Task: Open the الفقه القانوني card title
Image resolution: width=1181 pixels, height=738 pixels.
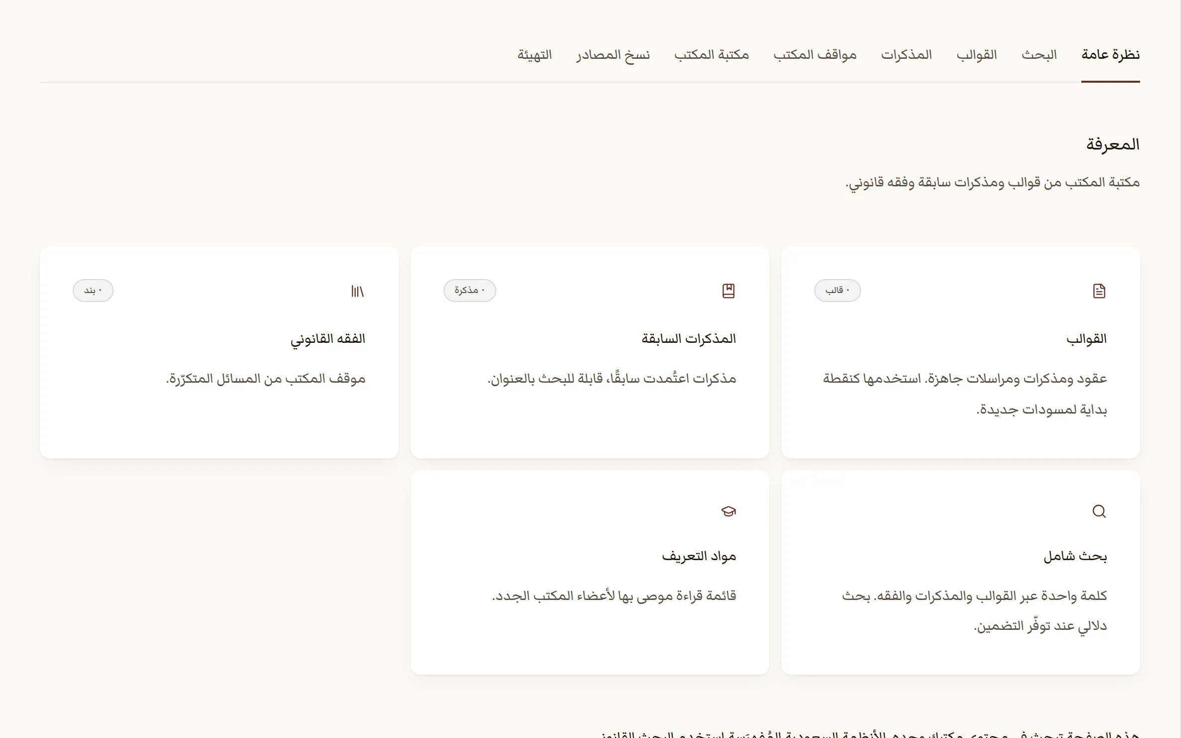Action: (x=328, y=339)
